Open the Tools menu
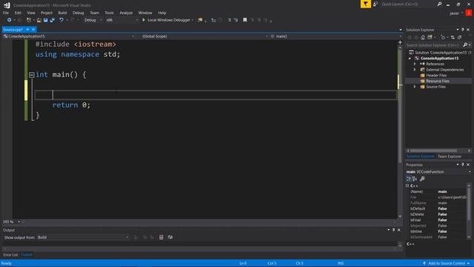 pos(109,13)
